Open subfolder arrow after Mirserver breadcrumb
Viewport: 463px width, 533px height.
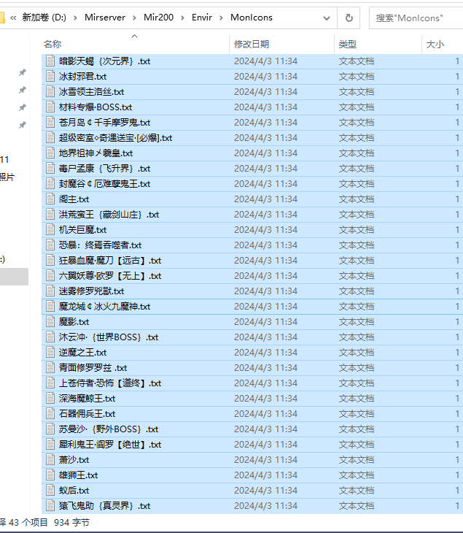(x=134, y=18)
